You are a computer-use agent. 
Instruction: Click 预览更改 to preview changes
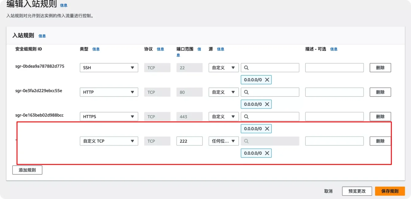click(x=357, y=191)
